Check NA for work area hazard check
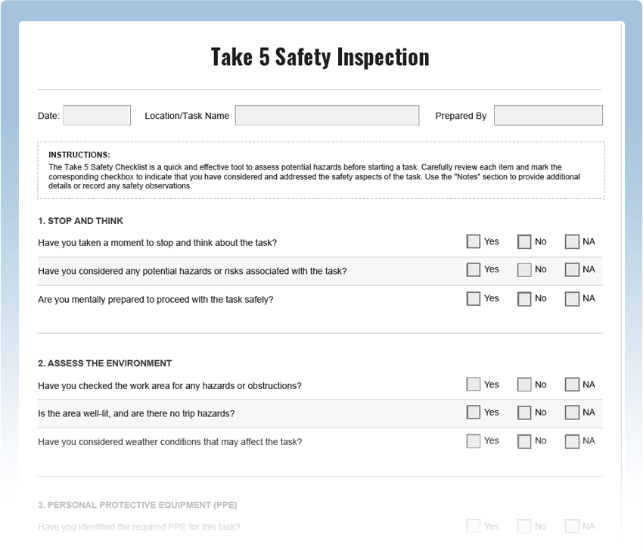The height and width of the screenshot is (551, 643). [x=572, y=384]
